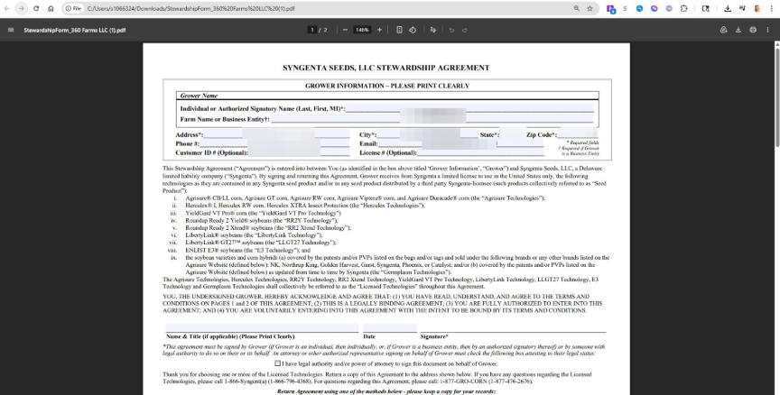Screen dimensions: 780x395
Task: Check the legal authority power of attorney box
Action: point(277,363)
